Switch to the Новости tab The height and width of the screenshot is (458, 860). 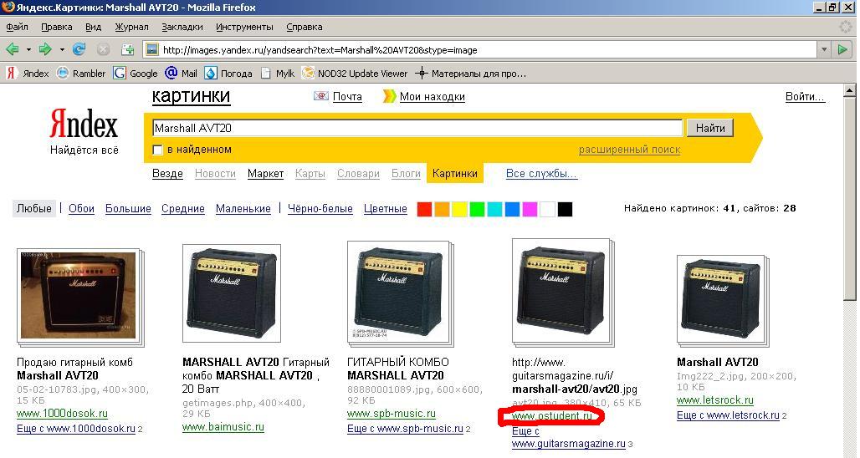(x=215, y=174)
